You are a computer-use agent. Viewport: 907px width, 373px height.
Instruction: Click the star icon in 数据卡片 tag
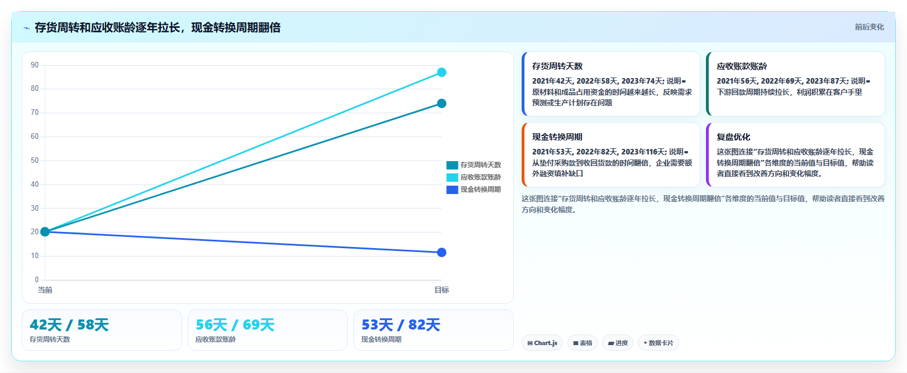[645, 343]
